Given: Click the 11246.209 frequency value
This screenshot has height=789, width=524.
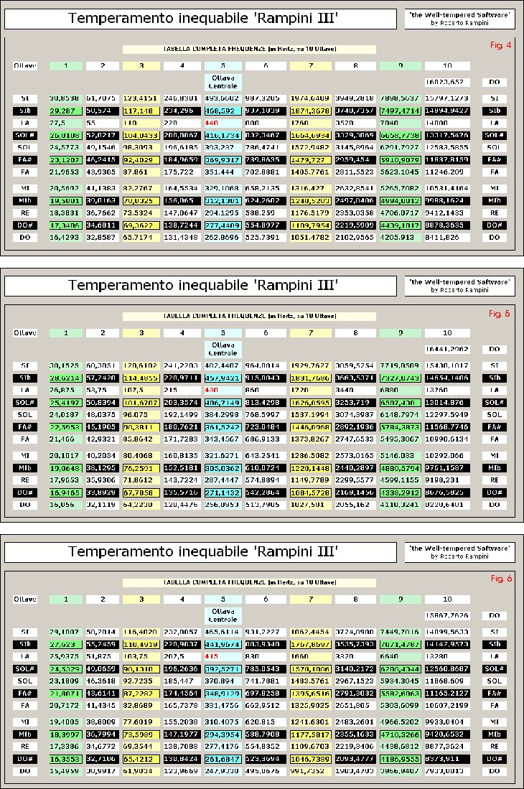Looking at the screenshot, I should (x=447, y=172).
